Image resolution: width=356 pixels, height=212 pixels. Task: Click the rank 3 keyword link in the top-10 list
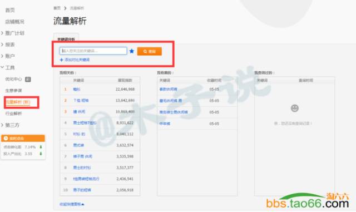pos(79,112)
